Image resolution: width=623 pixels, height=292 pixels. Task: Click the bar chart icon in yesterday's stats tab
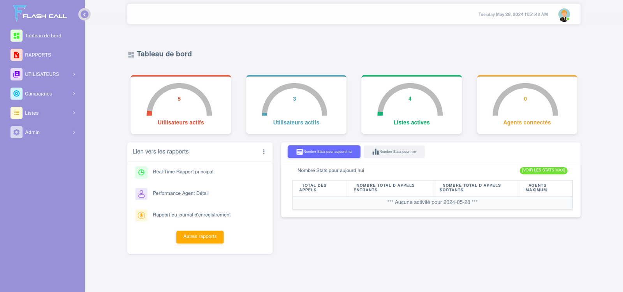[375, 152]
